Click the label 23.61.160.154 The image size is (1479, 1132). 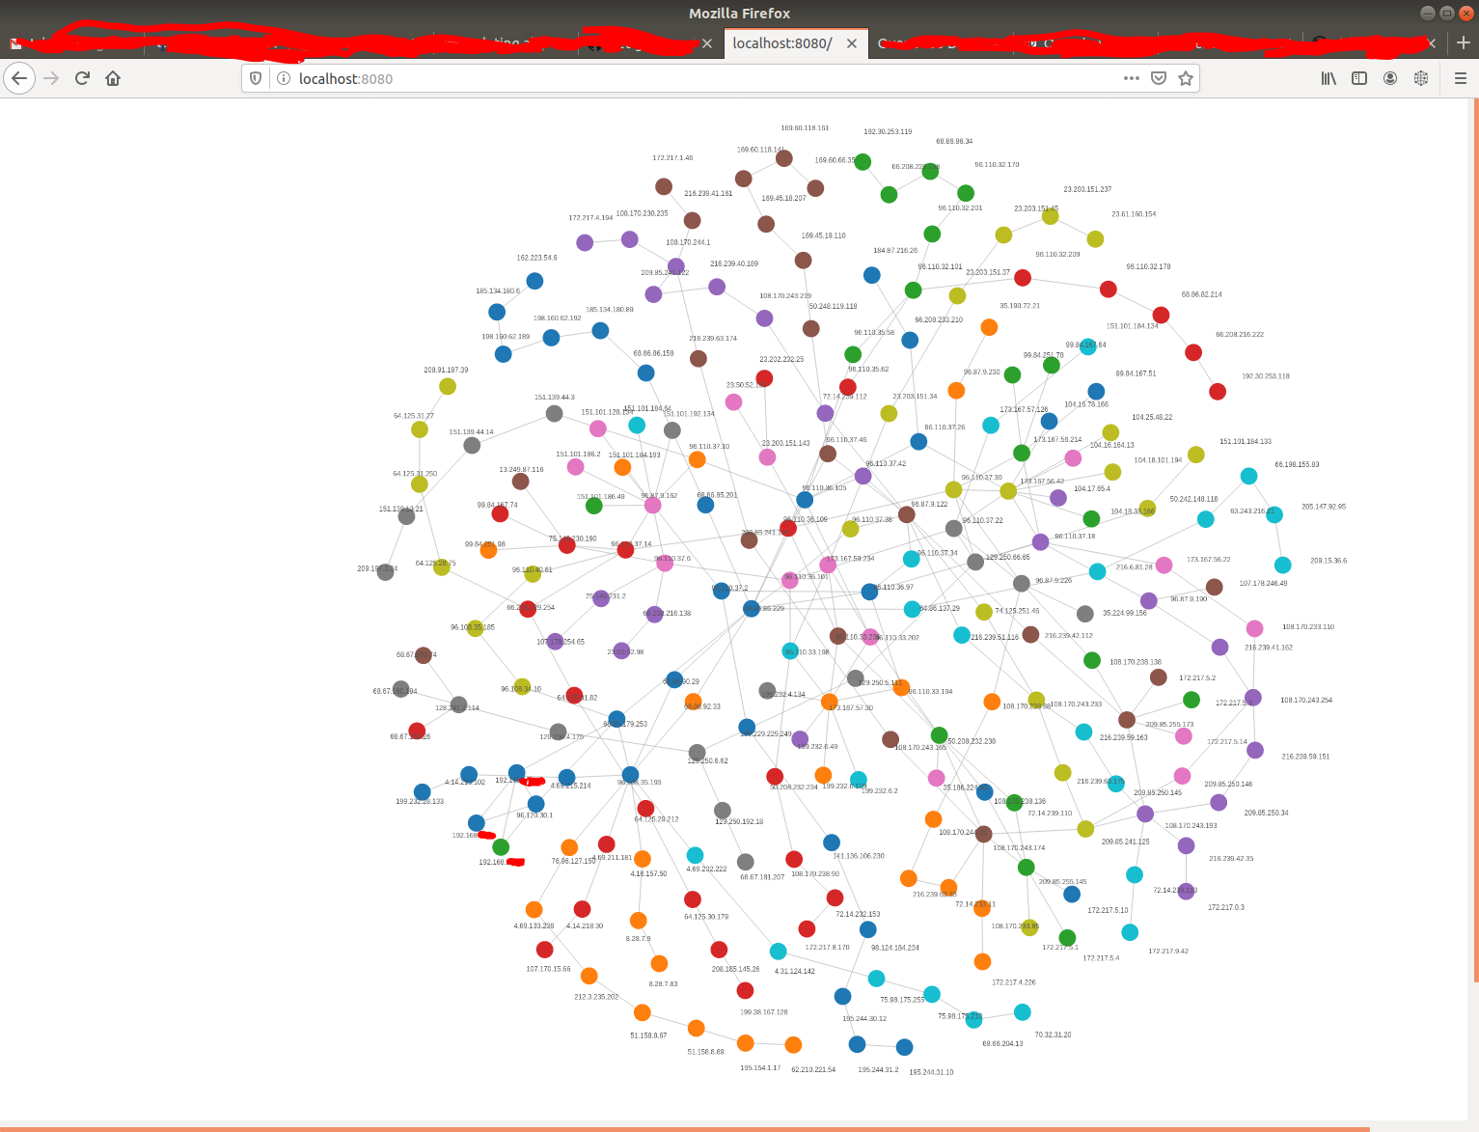coord(1134,214)
